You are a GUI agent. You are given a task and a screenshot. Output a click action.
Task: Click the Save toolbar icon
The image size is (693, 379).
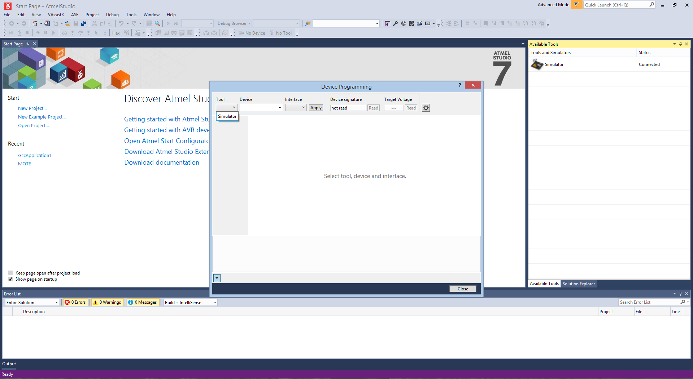click(x=76, y=23)
